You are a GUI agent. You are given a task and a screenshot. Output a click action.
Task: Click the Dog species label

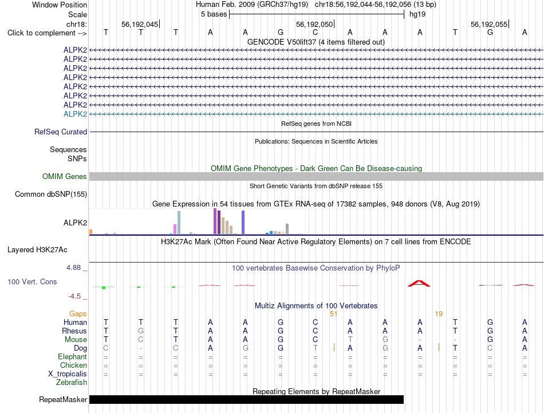(x=80, y=348)
